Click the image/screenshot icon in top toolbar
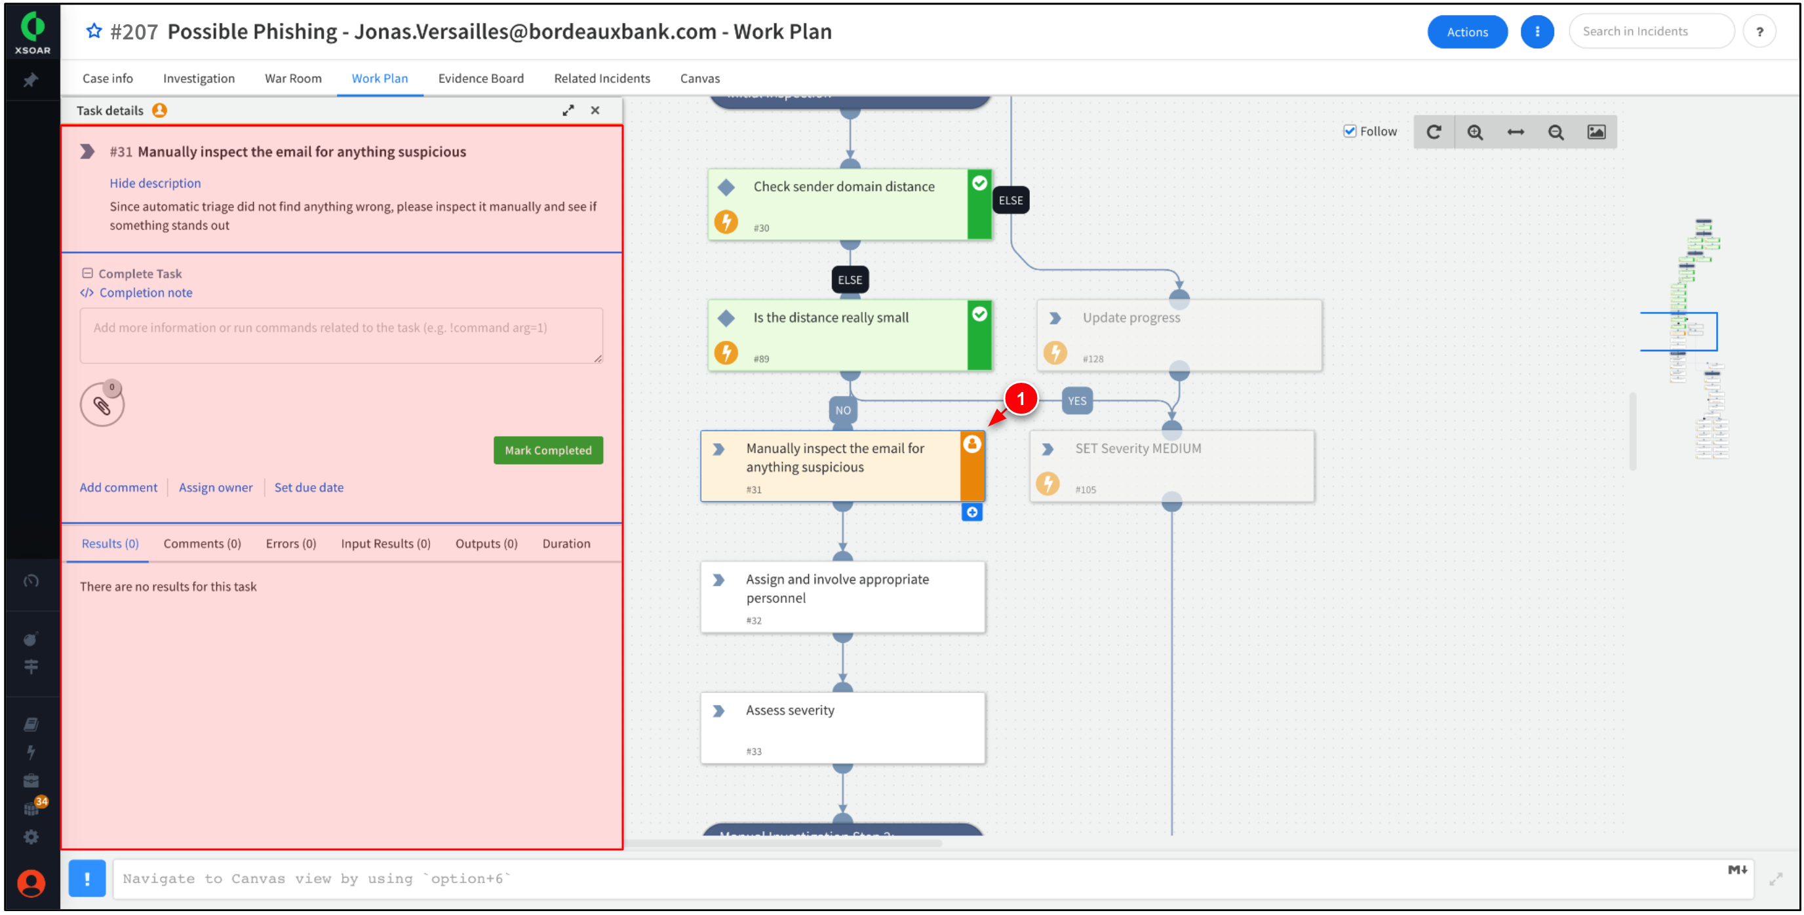1804x915 pixels. point(1598,130)
